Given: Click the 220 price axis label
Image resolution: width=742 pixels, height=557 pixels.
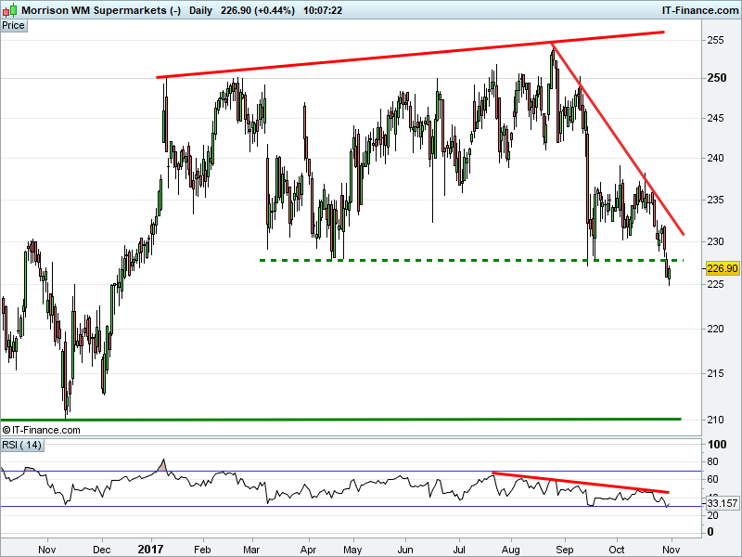Looking at the screenshot, I should [x=715, y=329].
